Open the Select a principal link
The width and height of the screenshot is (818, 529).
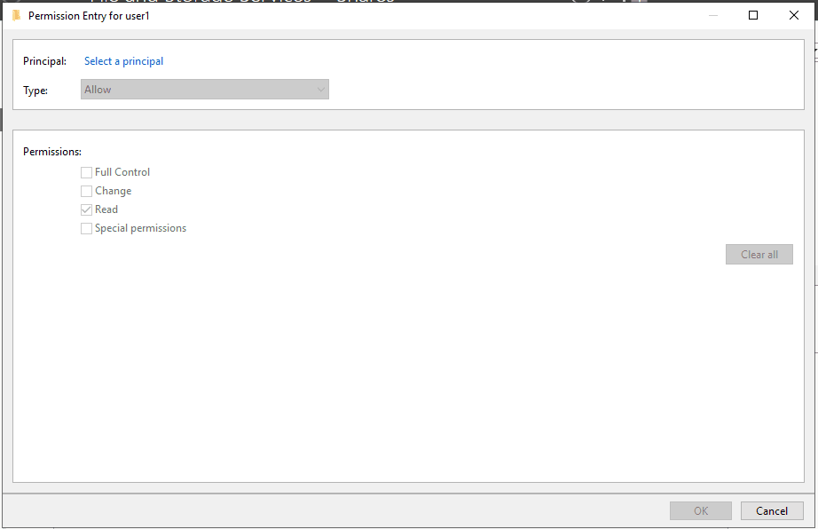123,61
